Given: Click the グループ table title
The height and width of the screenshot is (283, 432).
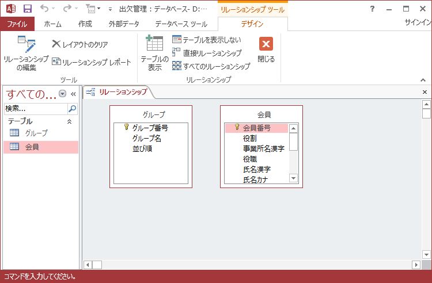Looking at the screenshot, I should pyautogui.click(x=154, y=114).
